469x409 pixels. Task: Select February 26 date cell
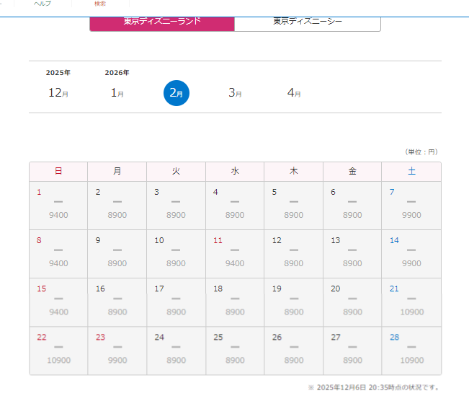[x=293, y=351]
